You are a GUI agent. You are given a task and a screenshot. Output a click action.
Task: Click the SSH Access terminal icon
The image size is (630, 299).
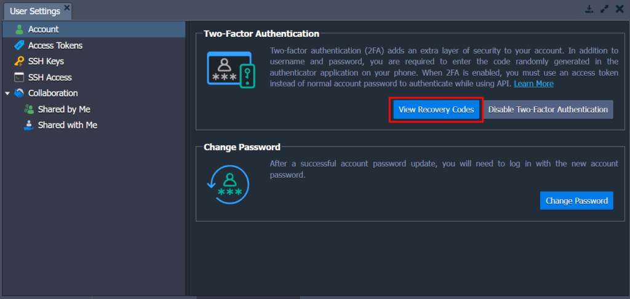pyautogui.click(x=19, y=77)
